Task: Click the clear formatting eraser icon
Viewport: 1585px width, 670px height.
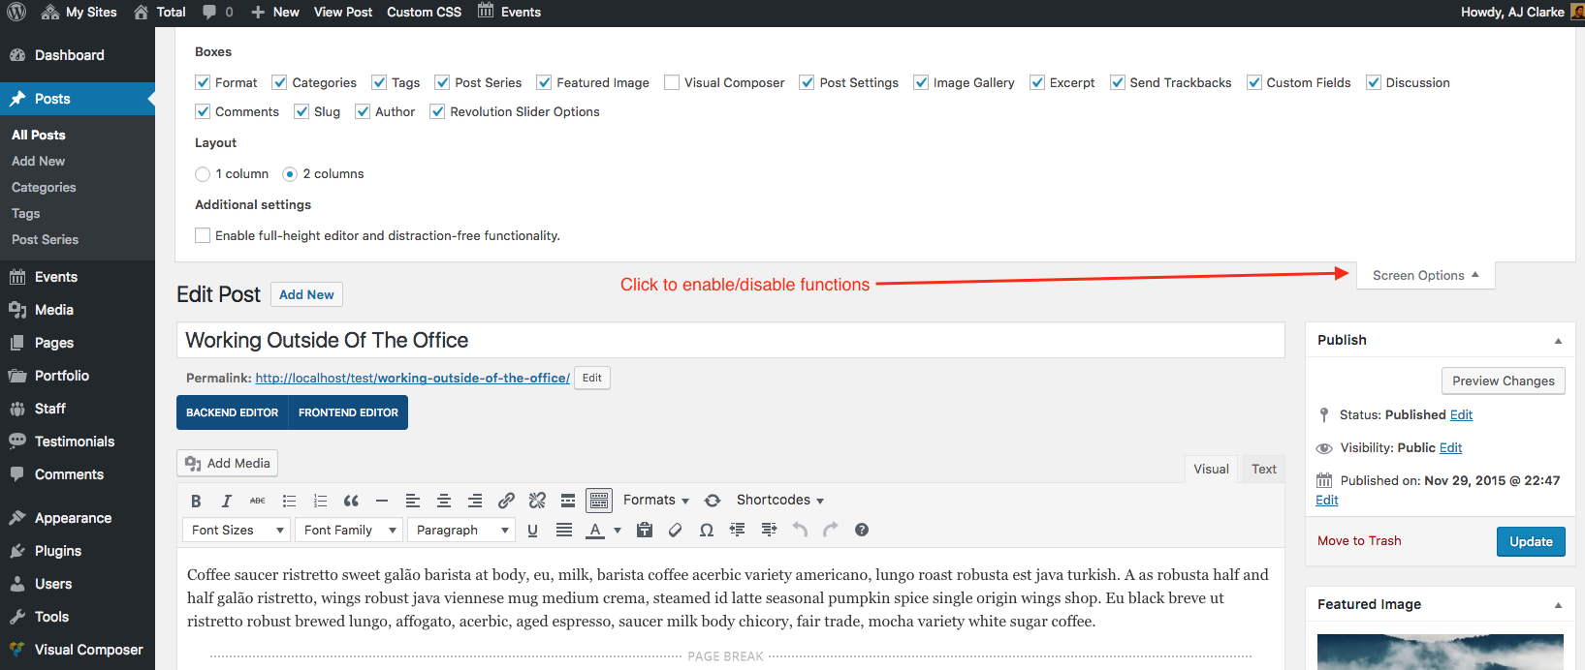Action: [676, 530]
